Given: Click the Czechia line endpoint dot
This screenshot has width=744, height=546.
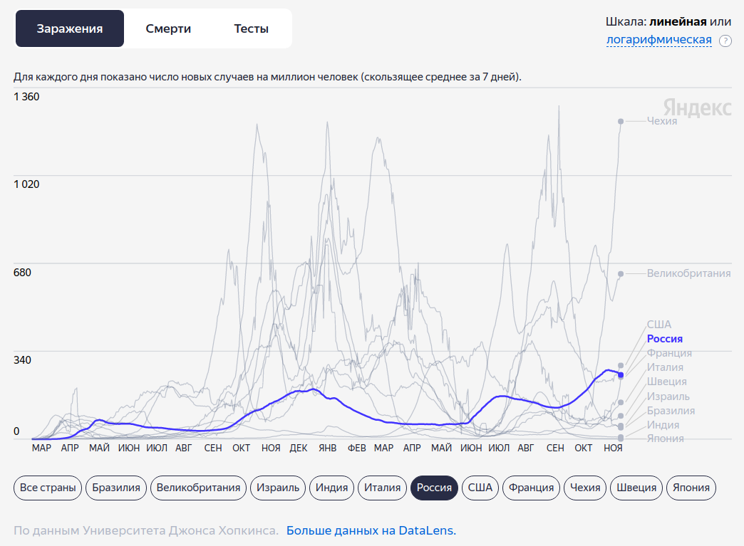Looking at the screenshot, I should [621, 121].
